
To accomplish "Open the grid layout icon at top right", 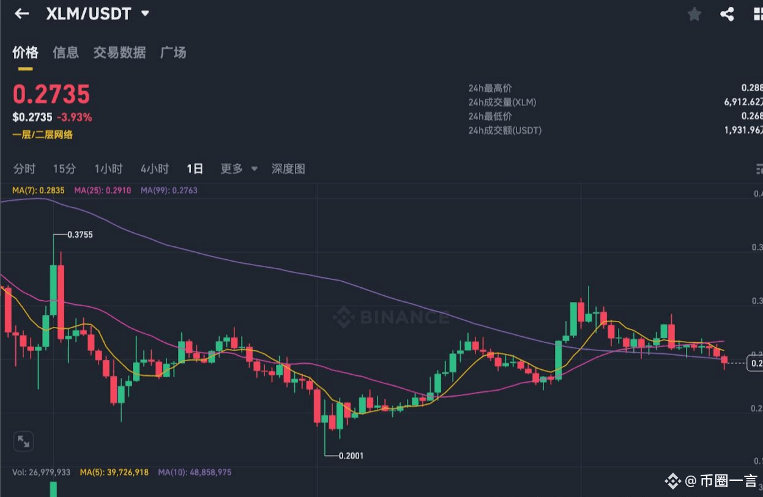I will [x=759, y=14].
